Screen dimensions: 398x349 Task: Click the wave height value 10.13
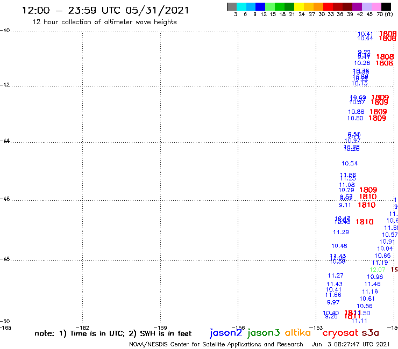(x=359, y=83)
